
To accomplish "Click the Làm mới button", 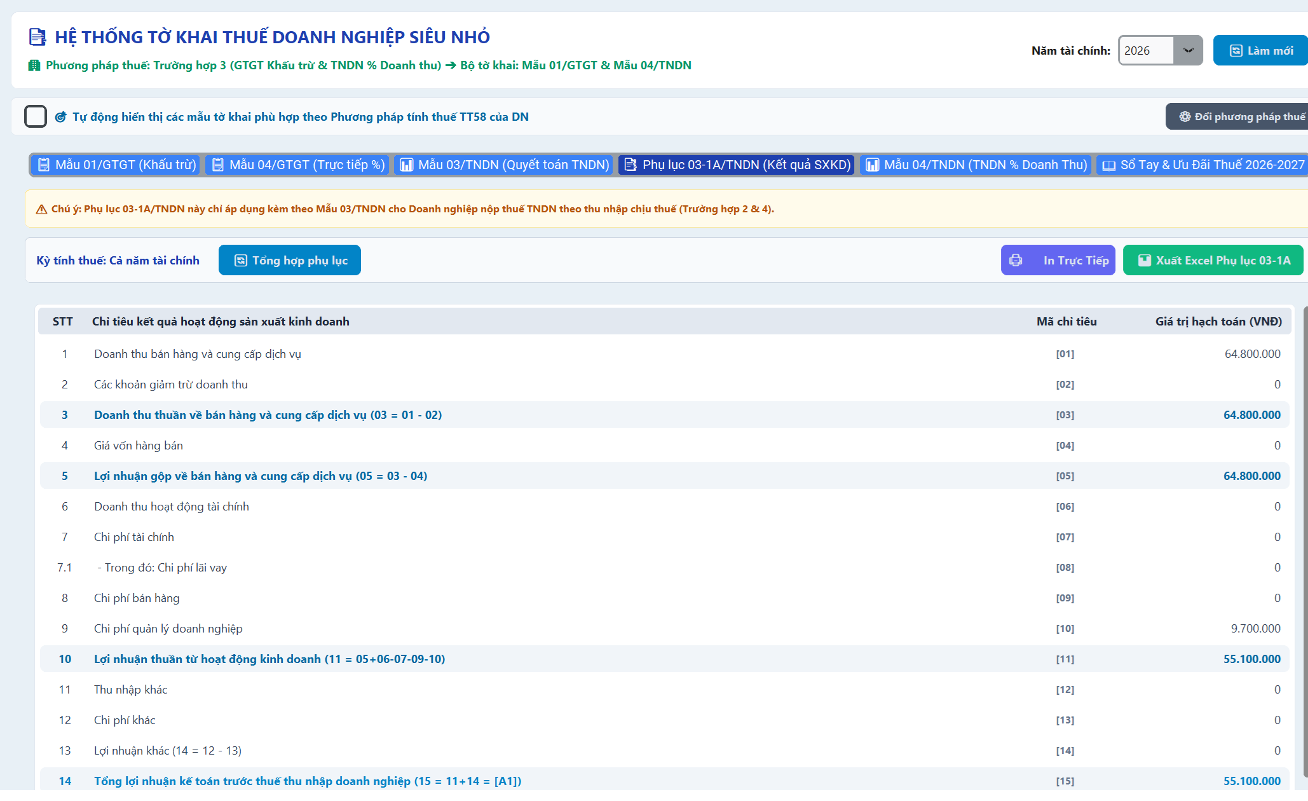I will pos(1260,50).
